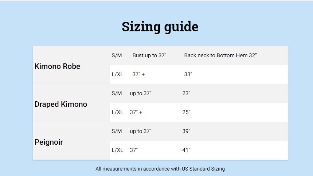Image resolution: width=313 pixels, height=176 pixels.
Task: Click the 25" length value
Action: pos(186,112)
